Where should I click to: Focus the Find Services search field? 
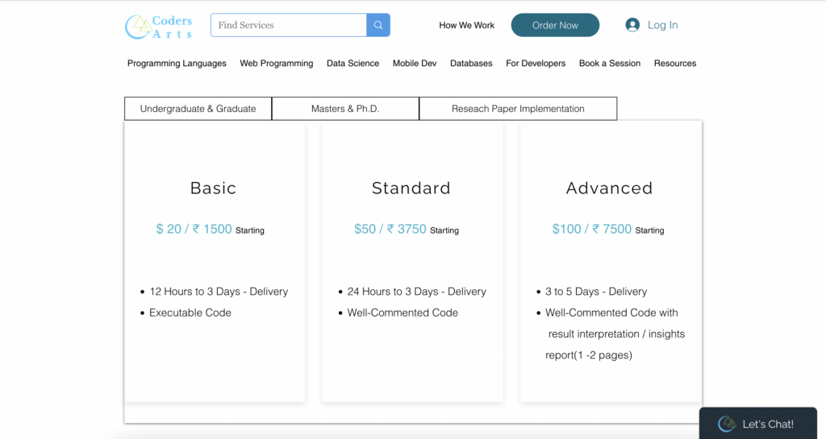(x=288, y=25)
